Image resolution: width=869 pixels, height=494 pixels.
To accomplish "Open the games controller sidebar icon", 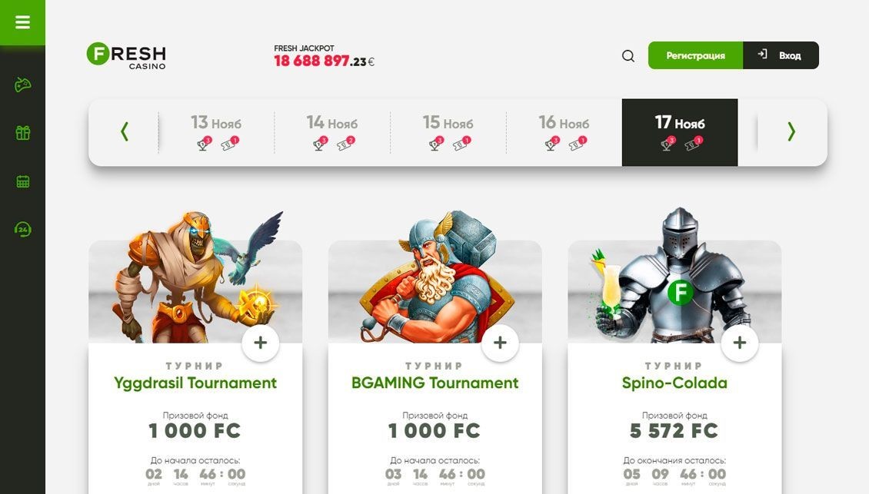I will [x=23, y=85].
